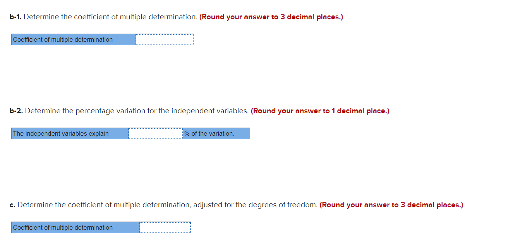
Task: Click the b-1 question heading text
Action: (x=103, y=17)
